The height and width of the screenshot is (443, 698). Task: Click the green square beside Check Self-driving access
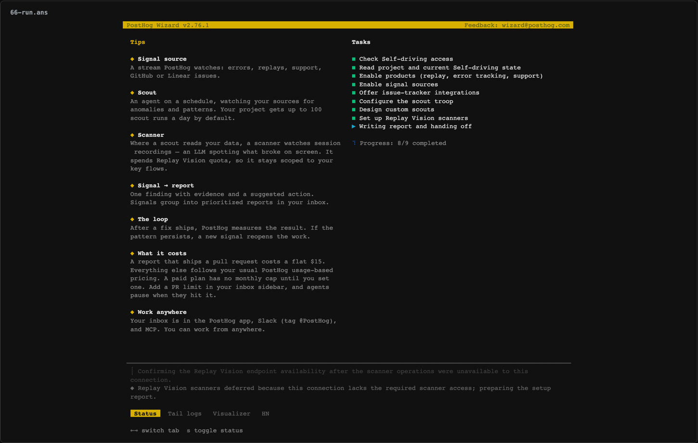[x=354, y=59]
